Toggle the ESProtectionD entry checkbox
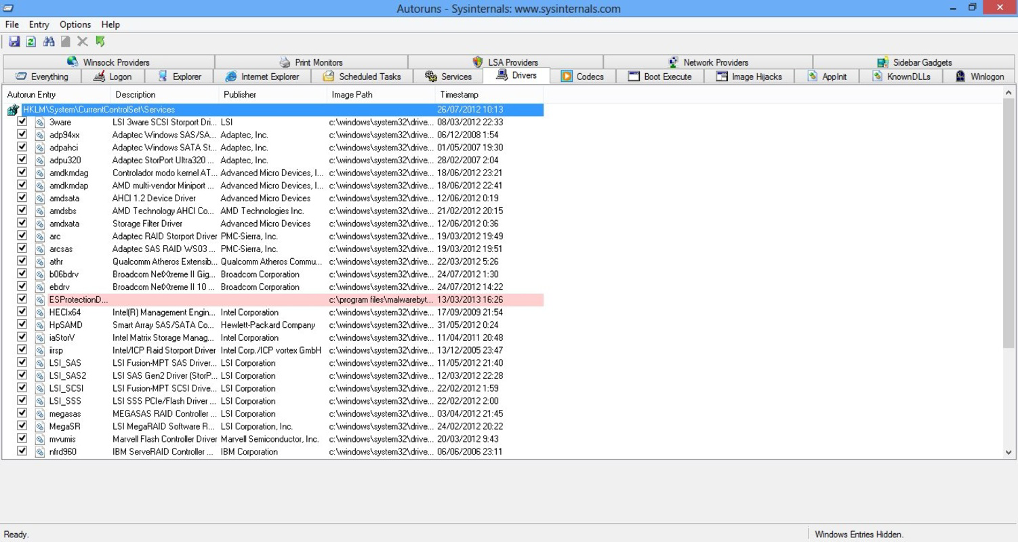Screen dimensions: 1018x542 tap(22, 299)
